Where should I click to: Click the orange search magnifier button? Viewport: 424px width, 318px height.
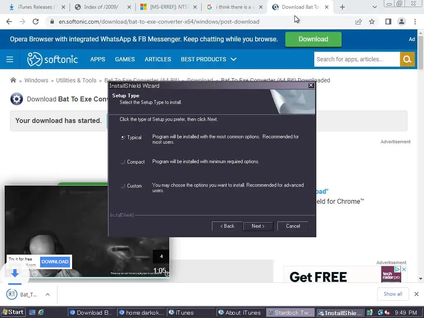coord(407,59)
